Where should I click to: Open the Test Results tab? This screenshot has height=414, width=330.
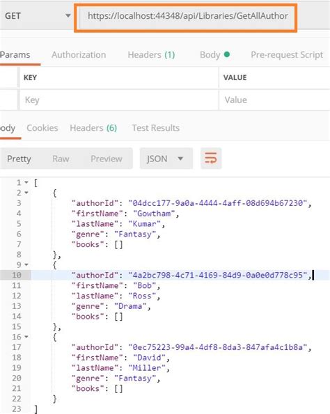(x=156, y=128)
